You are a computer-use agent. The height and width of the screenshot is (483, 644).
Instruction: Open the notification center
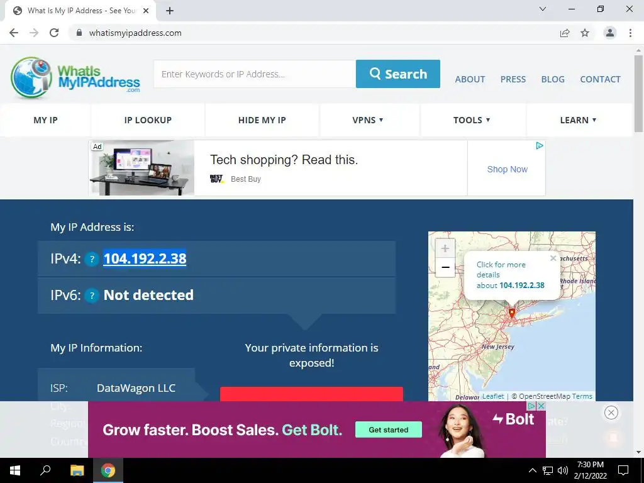click(623, 470)
